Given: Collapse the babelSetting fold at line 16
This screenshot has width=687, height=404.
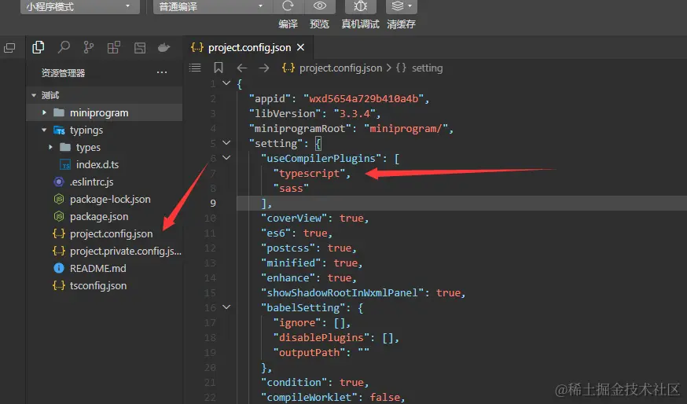Looking at the screenshot, I should tap(226, 307).
